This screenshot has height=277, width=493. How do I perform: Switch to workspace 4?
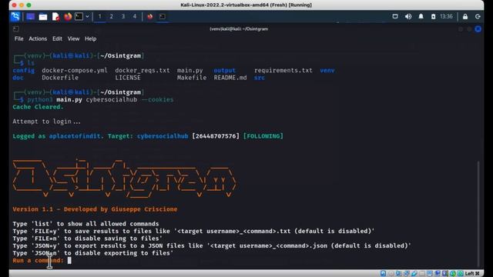coord(135,16)
